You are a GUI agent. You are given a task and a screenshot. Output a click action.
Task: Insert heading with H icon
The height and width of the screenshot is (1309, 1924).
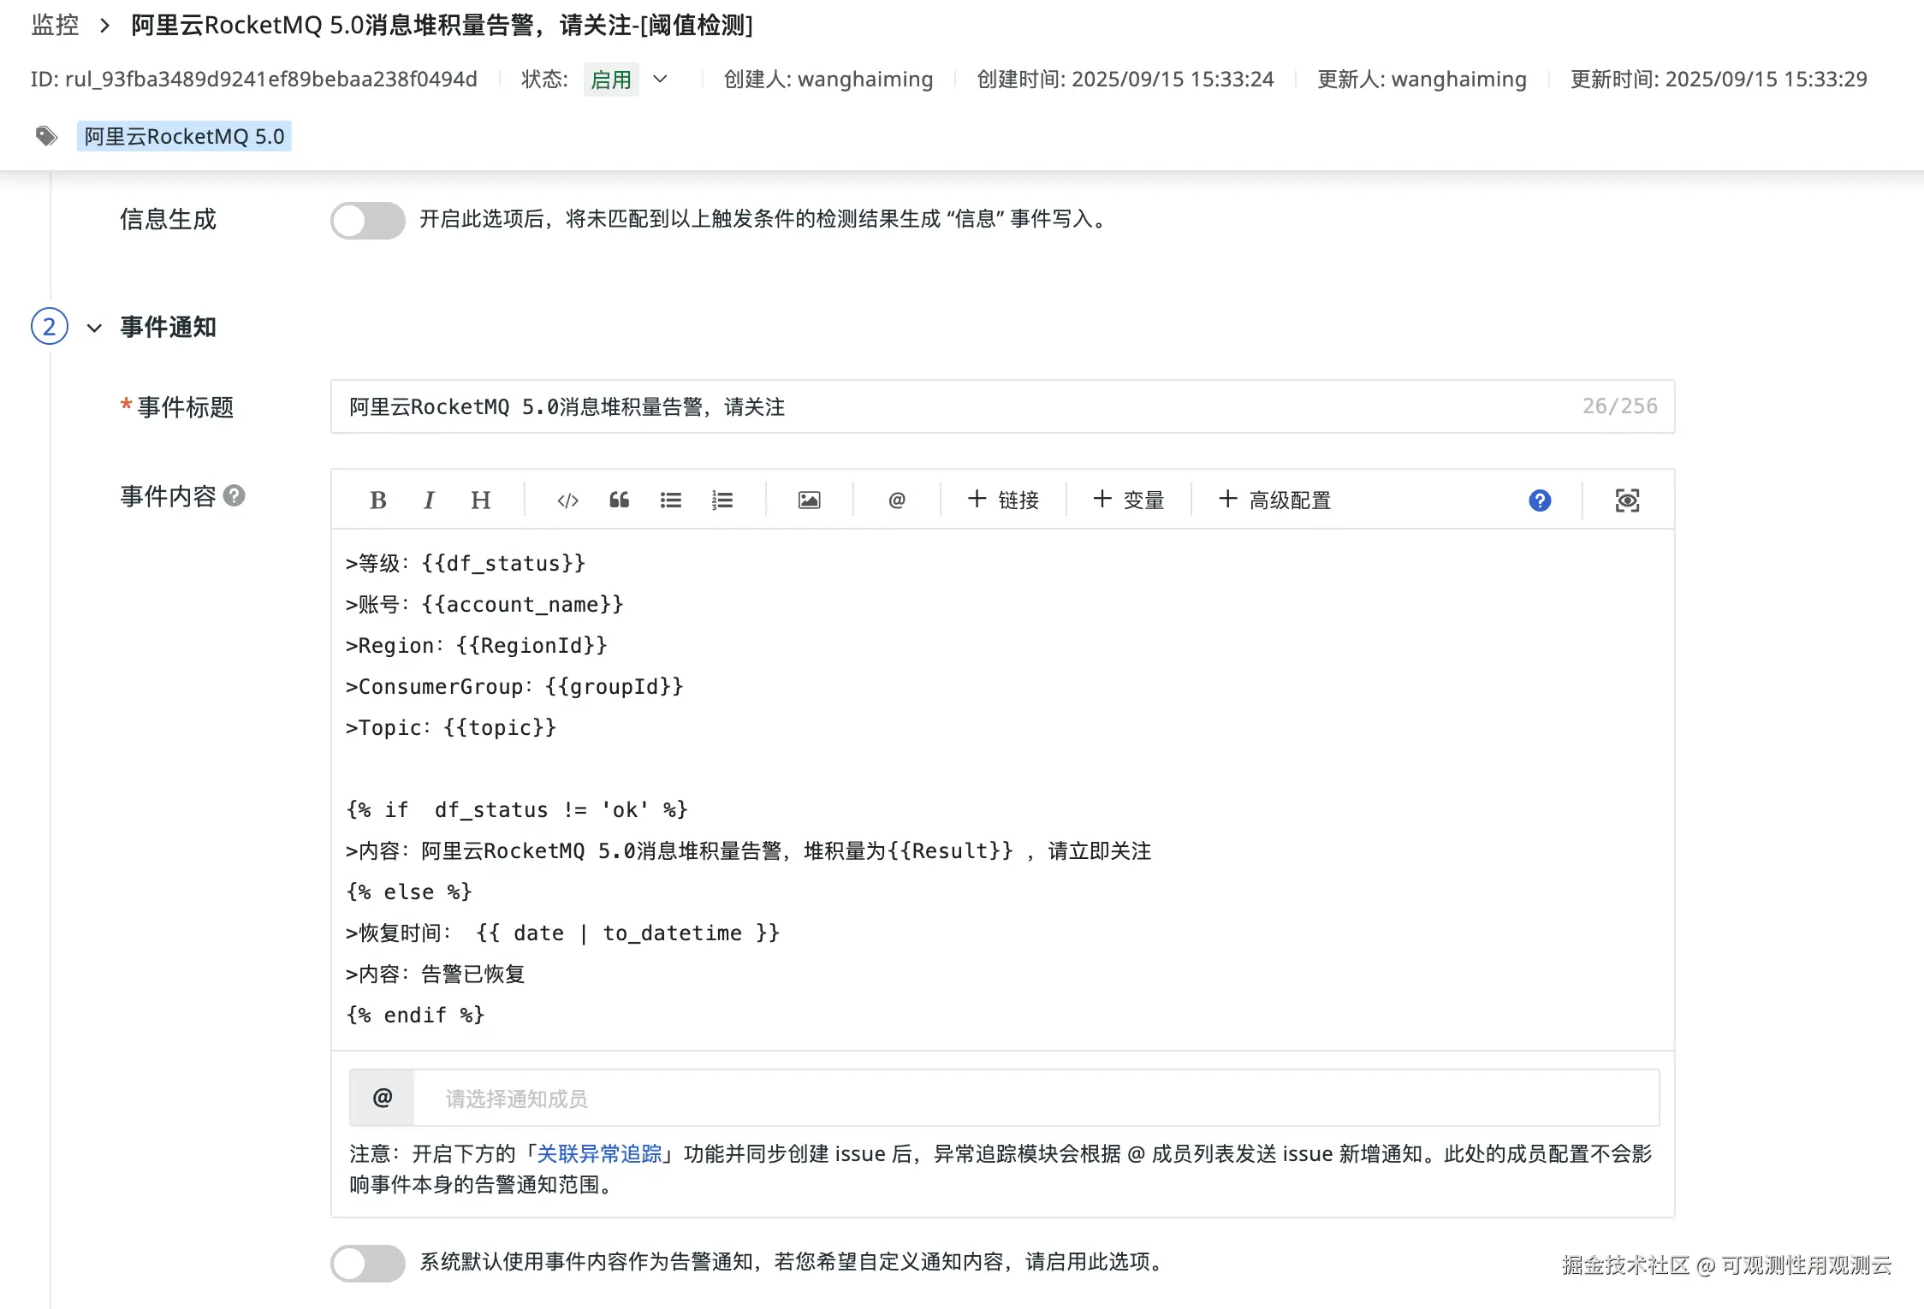480,500
